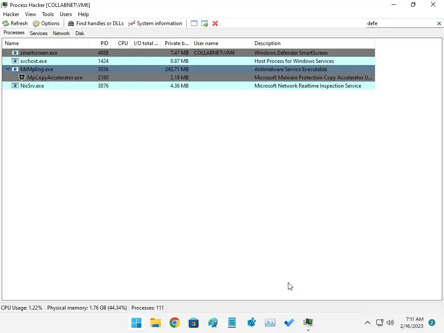Sort by the CPU column header
Viewport: 444px width, 333px height.
coord(121,43)
